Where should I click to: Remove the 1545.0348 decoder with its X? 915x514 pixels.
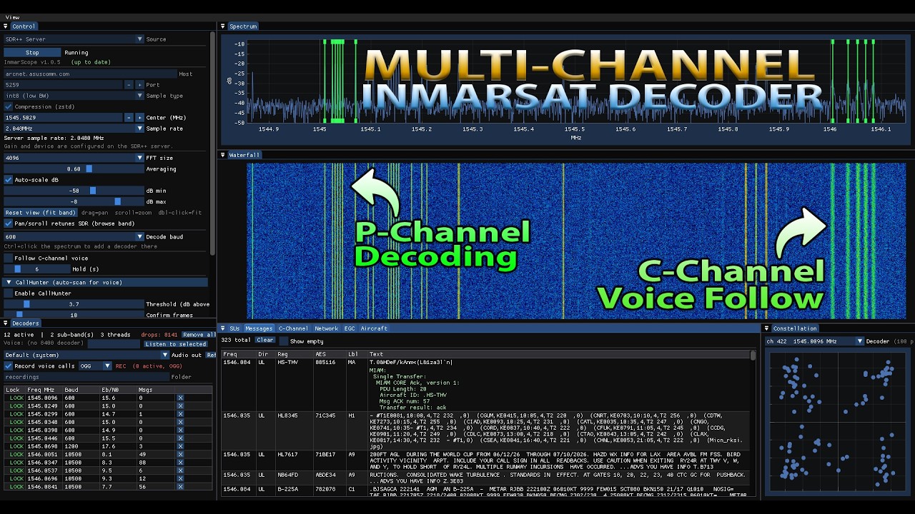180,422
